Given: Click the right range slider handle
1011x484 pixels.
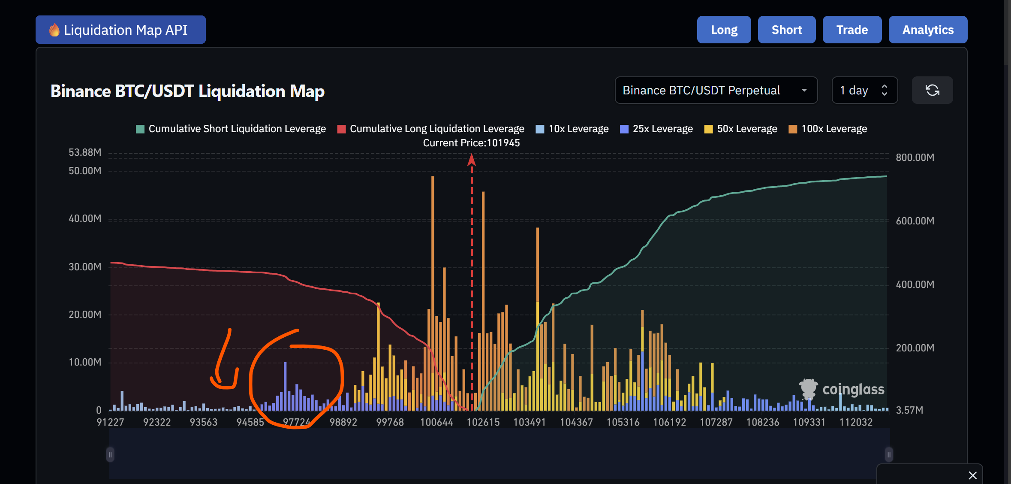Looking at the screenshot, I should (x=889, y=454).
